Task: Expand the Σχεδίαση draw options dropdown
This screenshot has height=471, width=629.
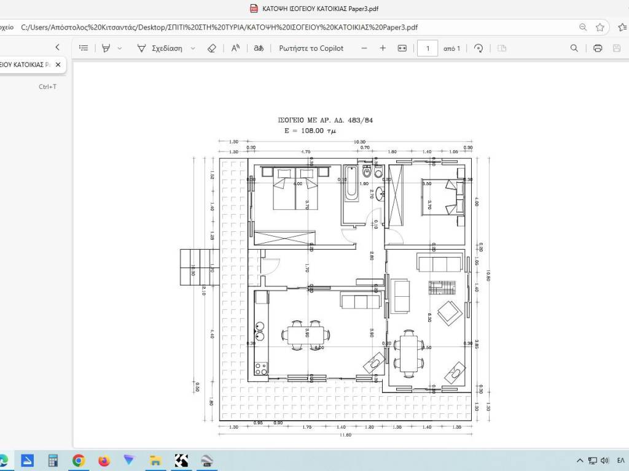Action: 193,48
